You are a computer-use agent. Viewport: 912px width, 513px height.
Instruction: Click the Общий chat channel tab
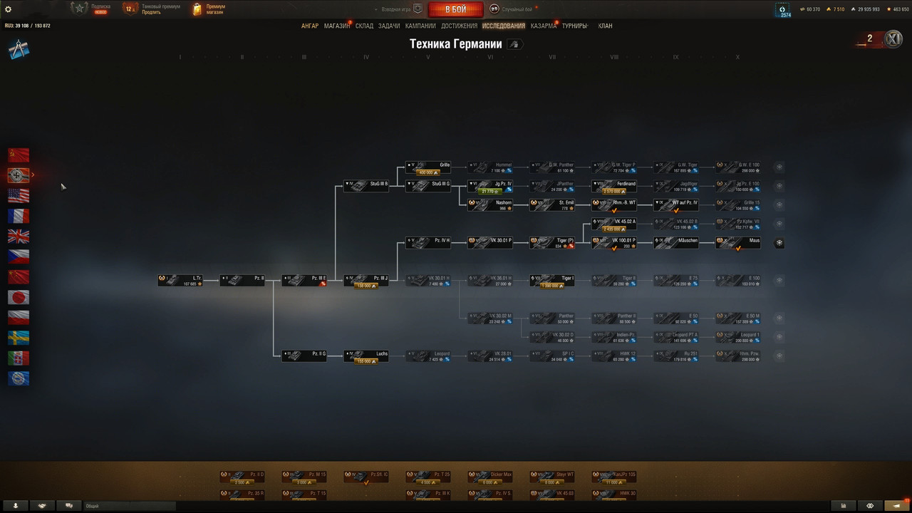(129, 506)
